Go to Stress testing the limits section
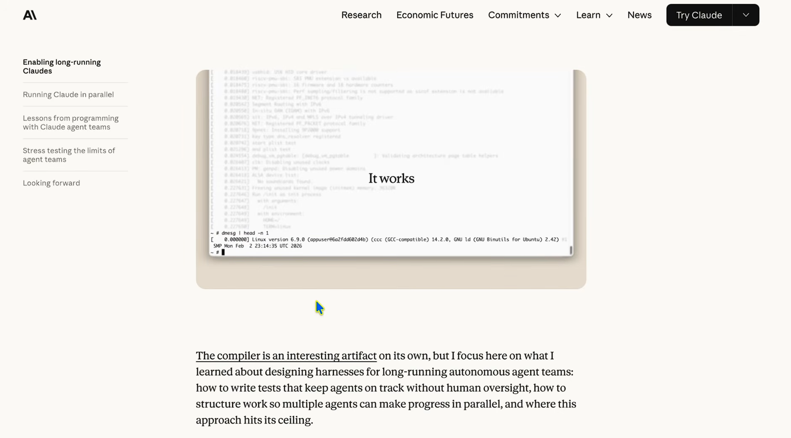This screenshot has height=438, width=791. [69, 154]
